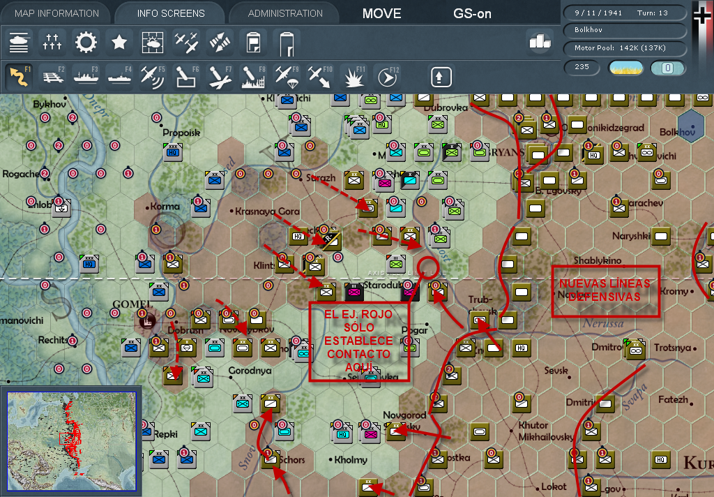Click the Motor Pool status field
The width and height of the screenshot is (714, 497).
pyautogui.click(x=624, y=48)
